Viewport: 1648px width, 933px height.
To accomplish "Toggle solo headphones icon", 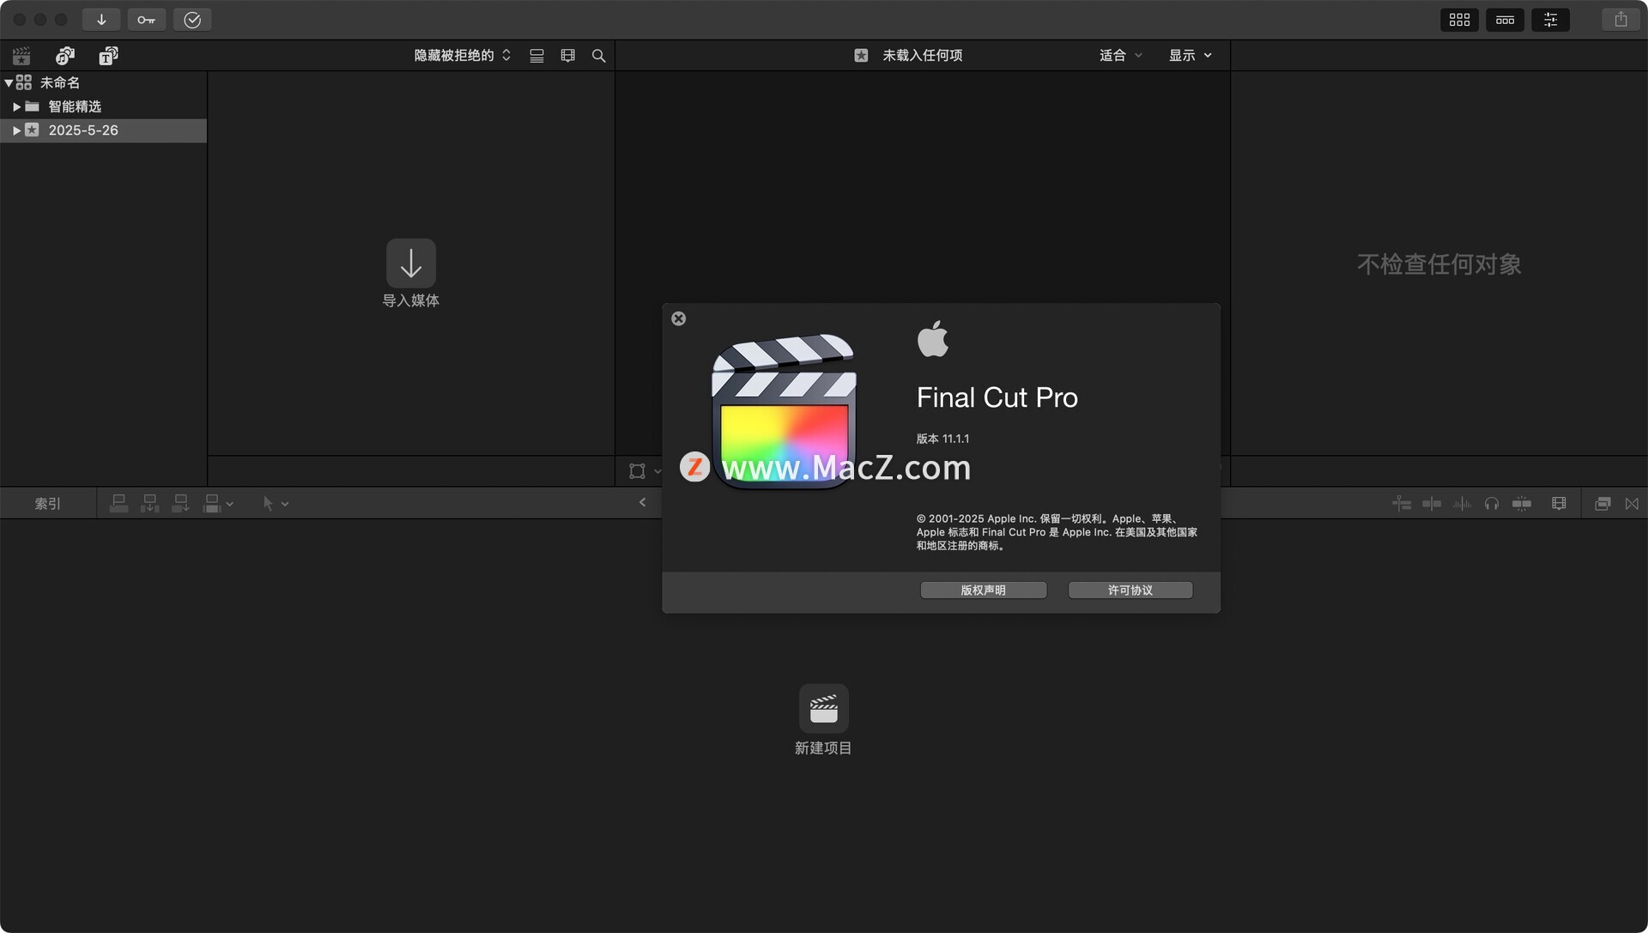I will click(x=1492, y=504).
